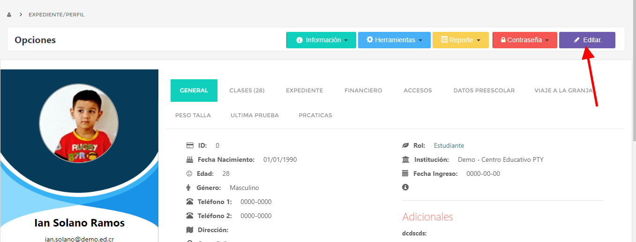Open the Información dropdown button
Screen dimensions: 636x242
321,40
